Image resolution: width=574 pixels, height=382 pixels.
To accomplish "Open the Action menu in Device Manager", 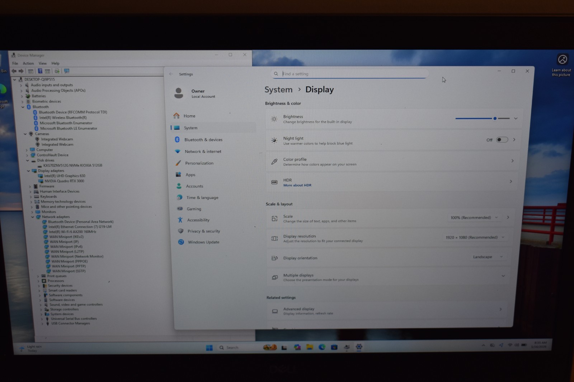I will (x=28, y=63).
